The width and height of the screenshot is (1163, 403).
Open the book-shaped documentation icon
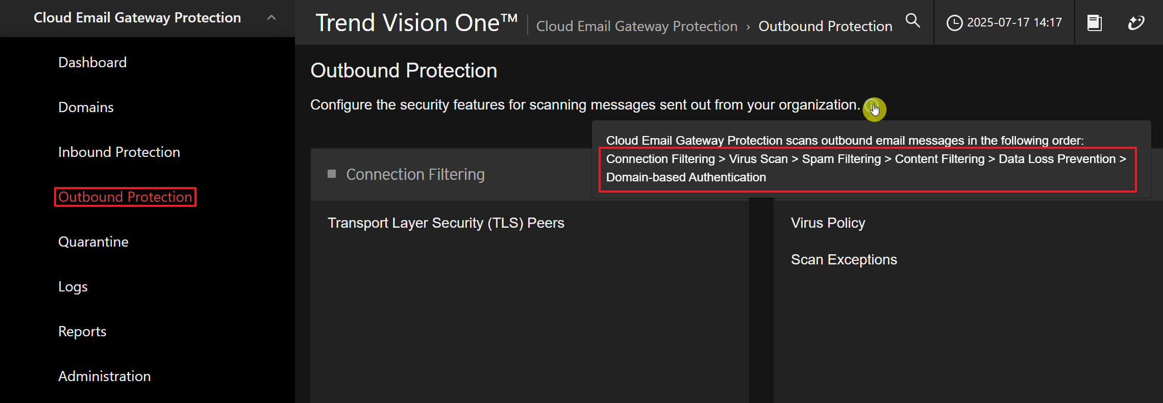tap(1094, 23)
